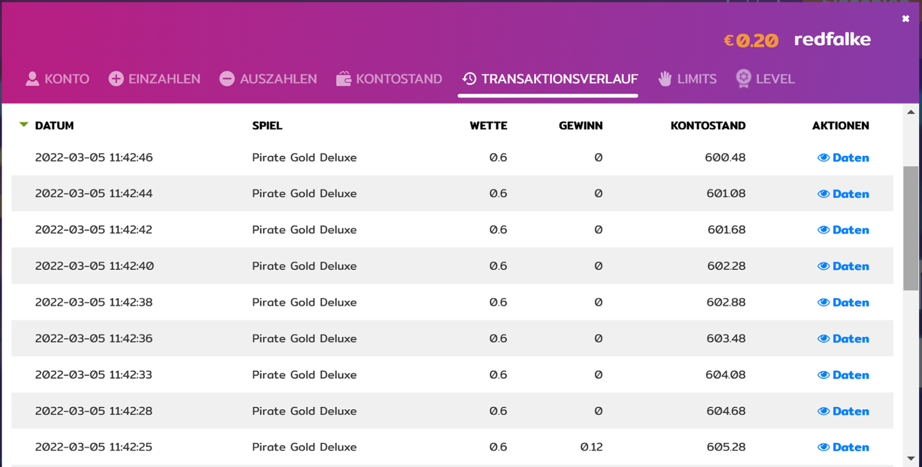922x467 pixels.
Task: Click the Level badge icon
Action: coord(743,79)
